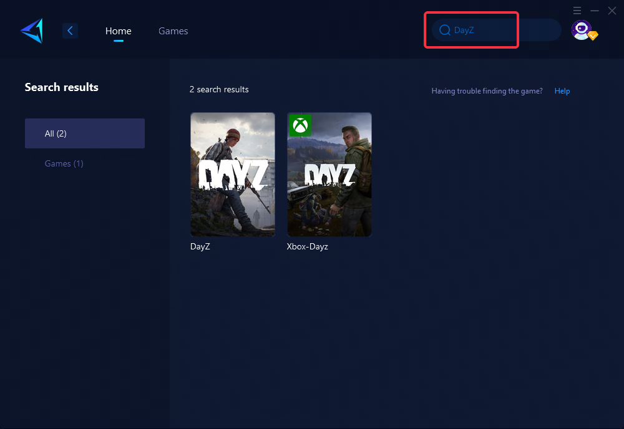Click the Xbox-Dayz title text

[308, 246]
